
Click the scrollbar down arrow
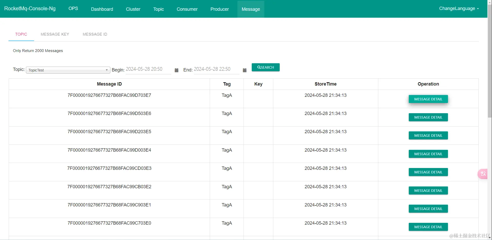[490, 238]
